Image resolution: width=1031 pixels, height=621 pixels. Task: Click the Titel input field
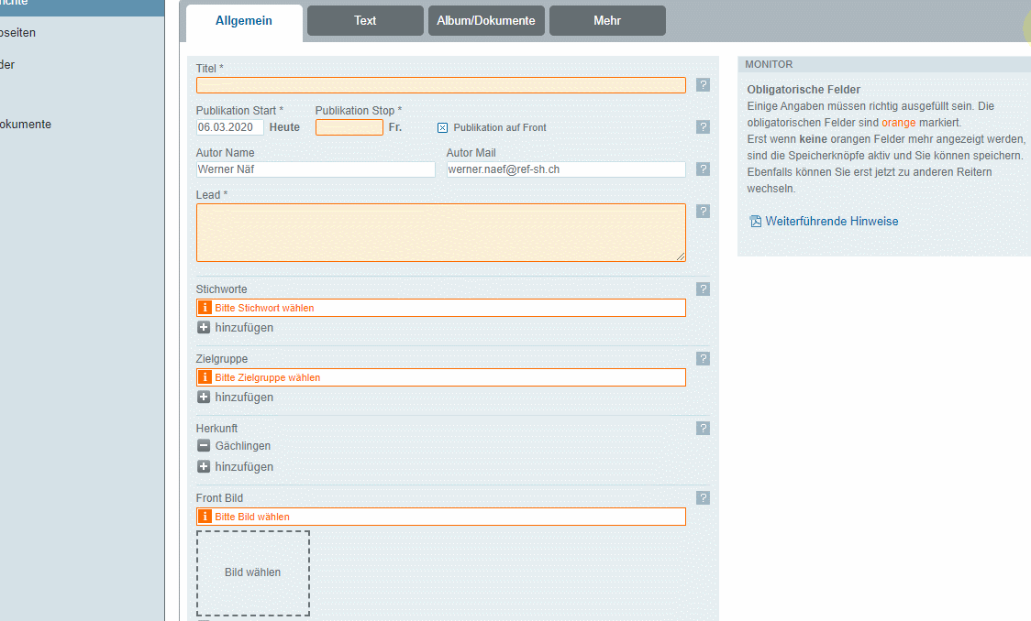coord(440,85)
